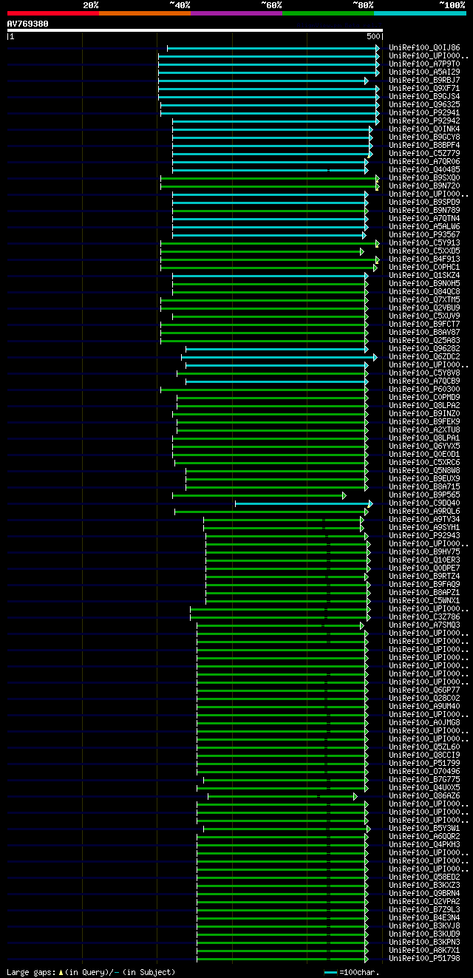Click hit label UniRef100_A8K7X1
Image resolution: width=473 pixels, height=978 pixels.
point(424,951)
